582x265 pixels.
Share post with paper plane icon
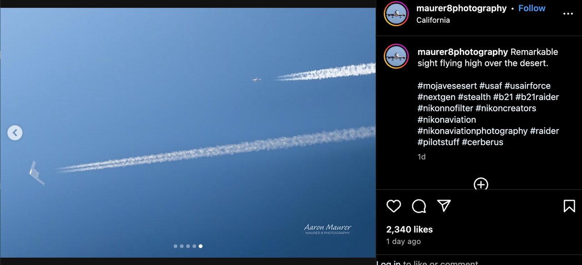(444, 206)
